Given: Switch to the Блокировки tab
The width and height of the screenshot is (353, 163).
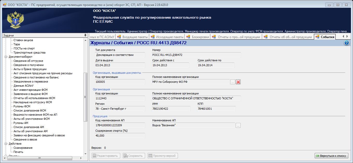Looking at the screenshot, I should 198,37.
